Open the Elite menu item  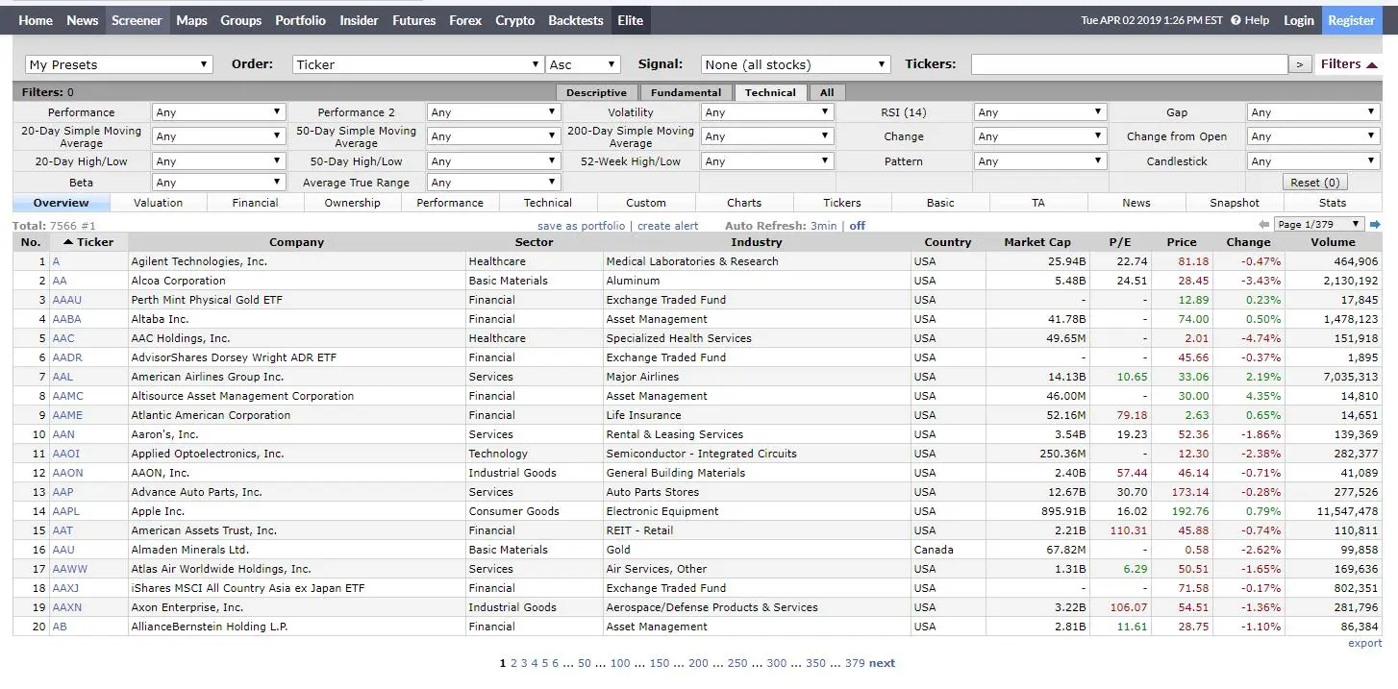tap(631, 20)
